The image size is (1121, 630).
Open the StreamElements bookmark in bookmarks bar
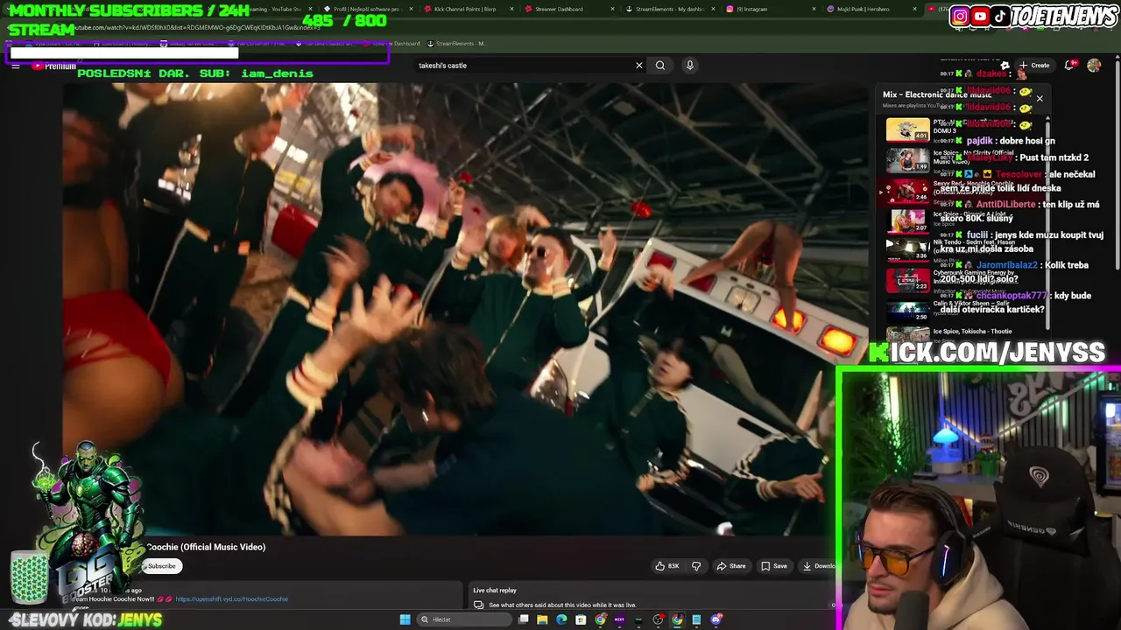[x=458, y=44]
